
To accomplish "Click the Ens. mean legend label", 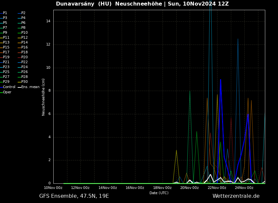I will pyautogui.click(x=30, y=87).
